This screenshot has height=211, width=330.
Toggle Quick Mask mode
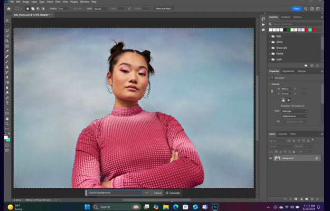(7, 145)
